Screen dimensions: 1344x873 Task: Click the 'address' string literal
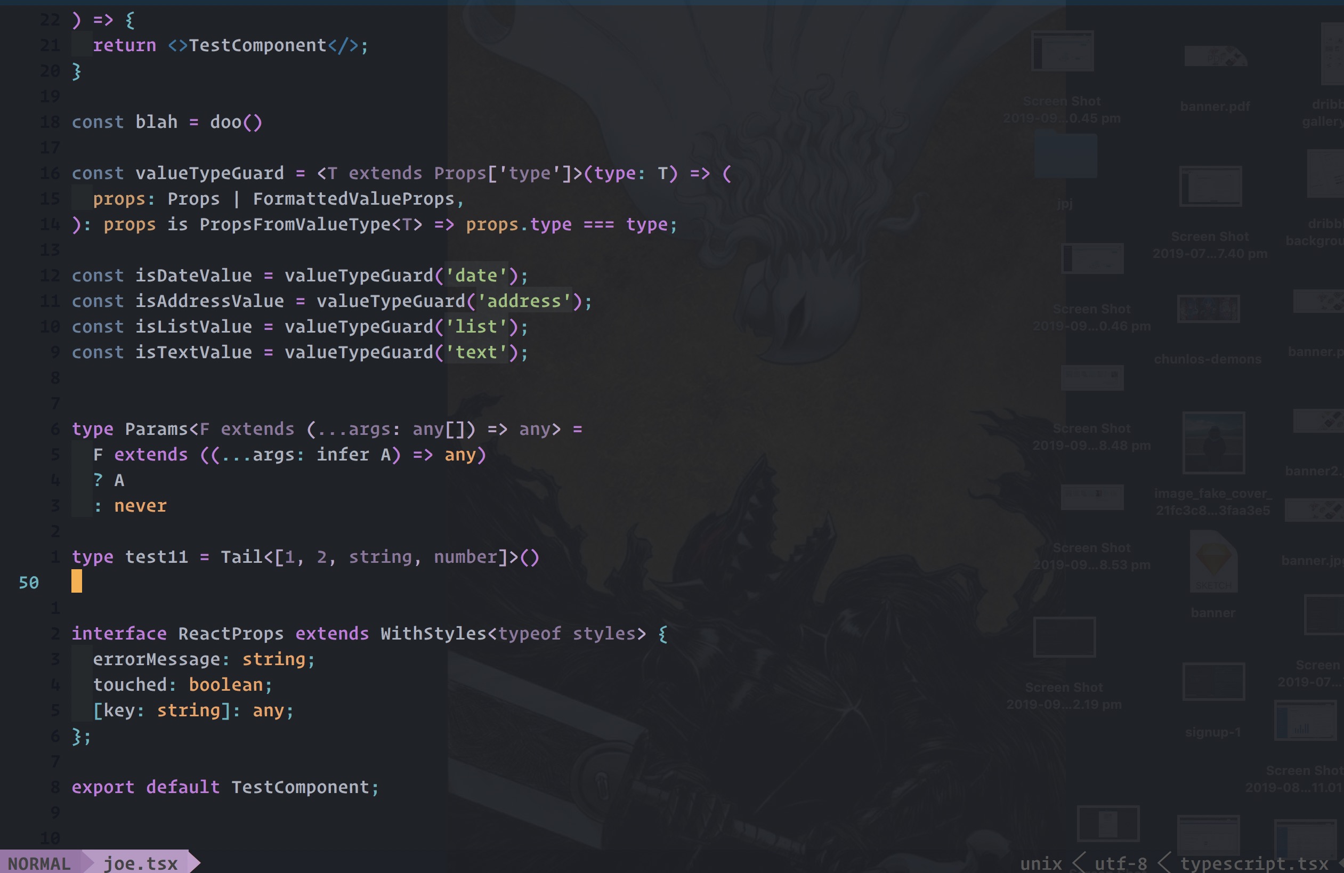tap(524, 301)
